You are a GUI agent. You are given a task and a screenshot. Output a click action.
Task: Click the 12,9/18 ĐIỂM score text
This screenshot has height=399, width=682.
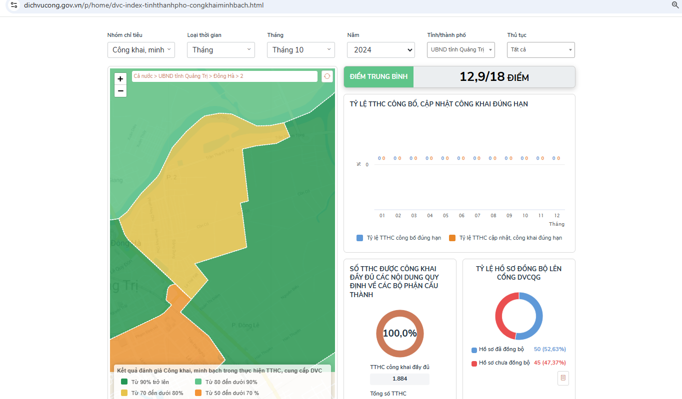494,77
